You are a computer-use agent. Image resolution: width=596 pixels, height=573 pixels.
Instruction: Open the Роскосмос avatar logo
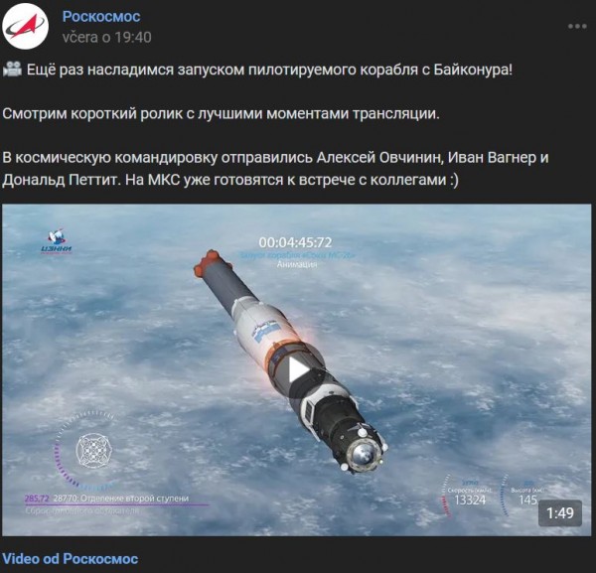26,26
